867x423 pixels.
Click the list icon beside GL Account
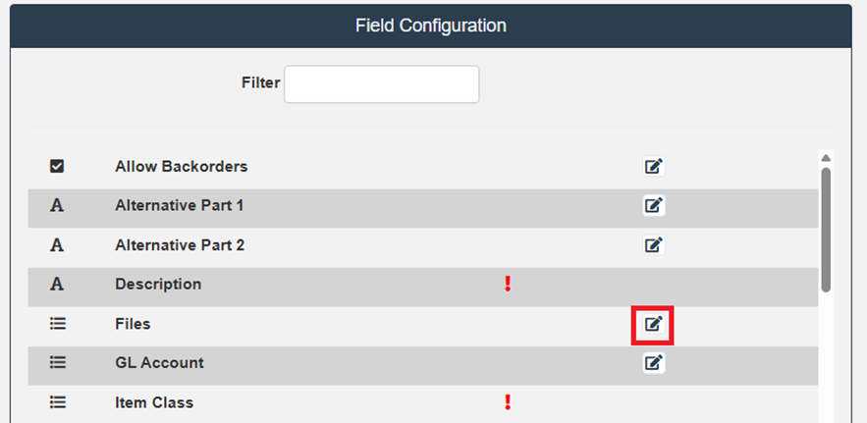[x=57, y=363]
